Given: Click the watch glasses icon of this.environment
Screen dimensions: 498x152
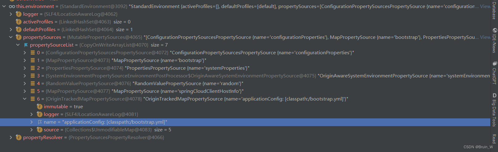Looking at the screenshot, I should pos(12,6).
